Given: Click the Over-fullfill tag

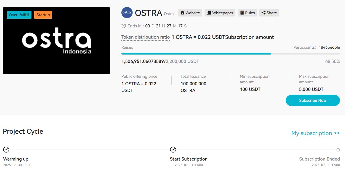Looking at the screenshot, I should 19,15.
